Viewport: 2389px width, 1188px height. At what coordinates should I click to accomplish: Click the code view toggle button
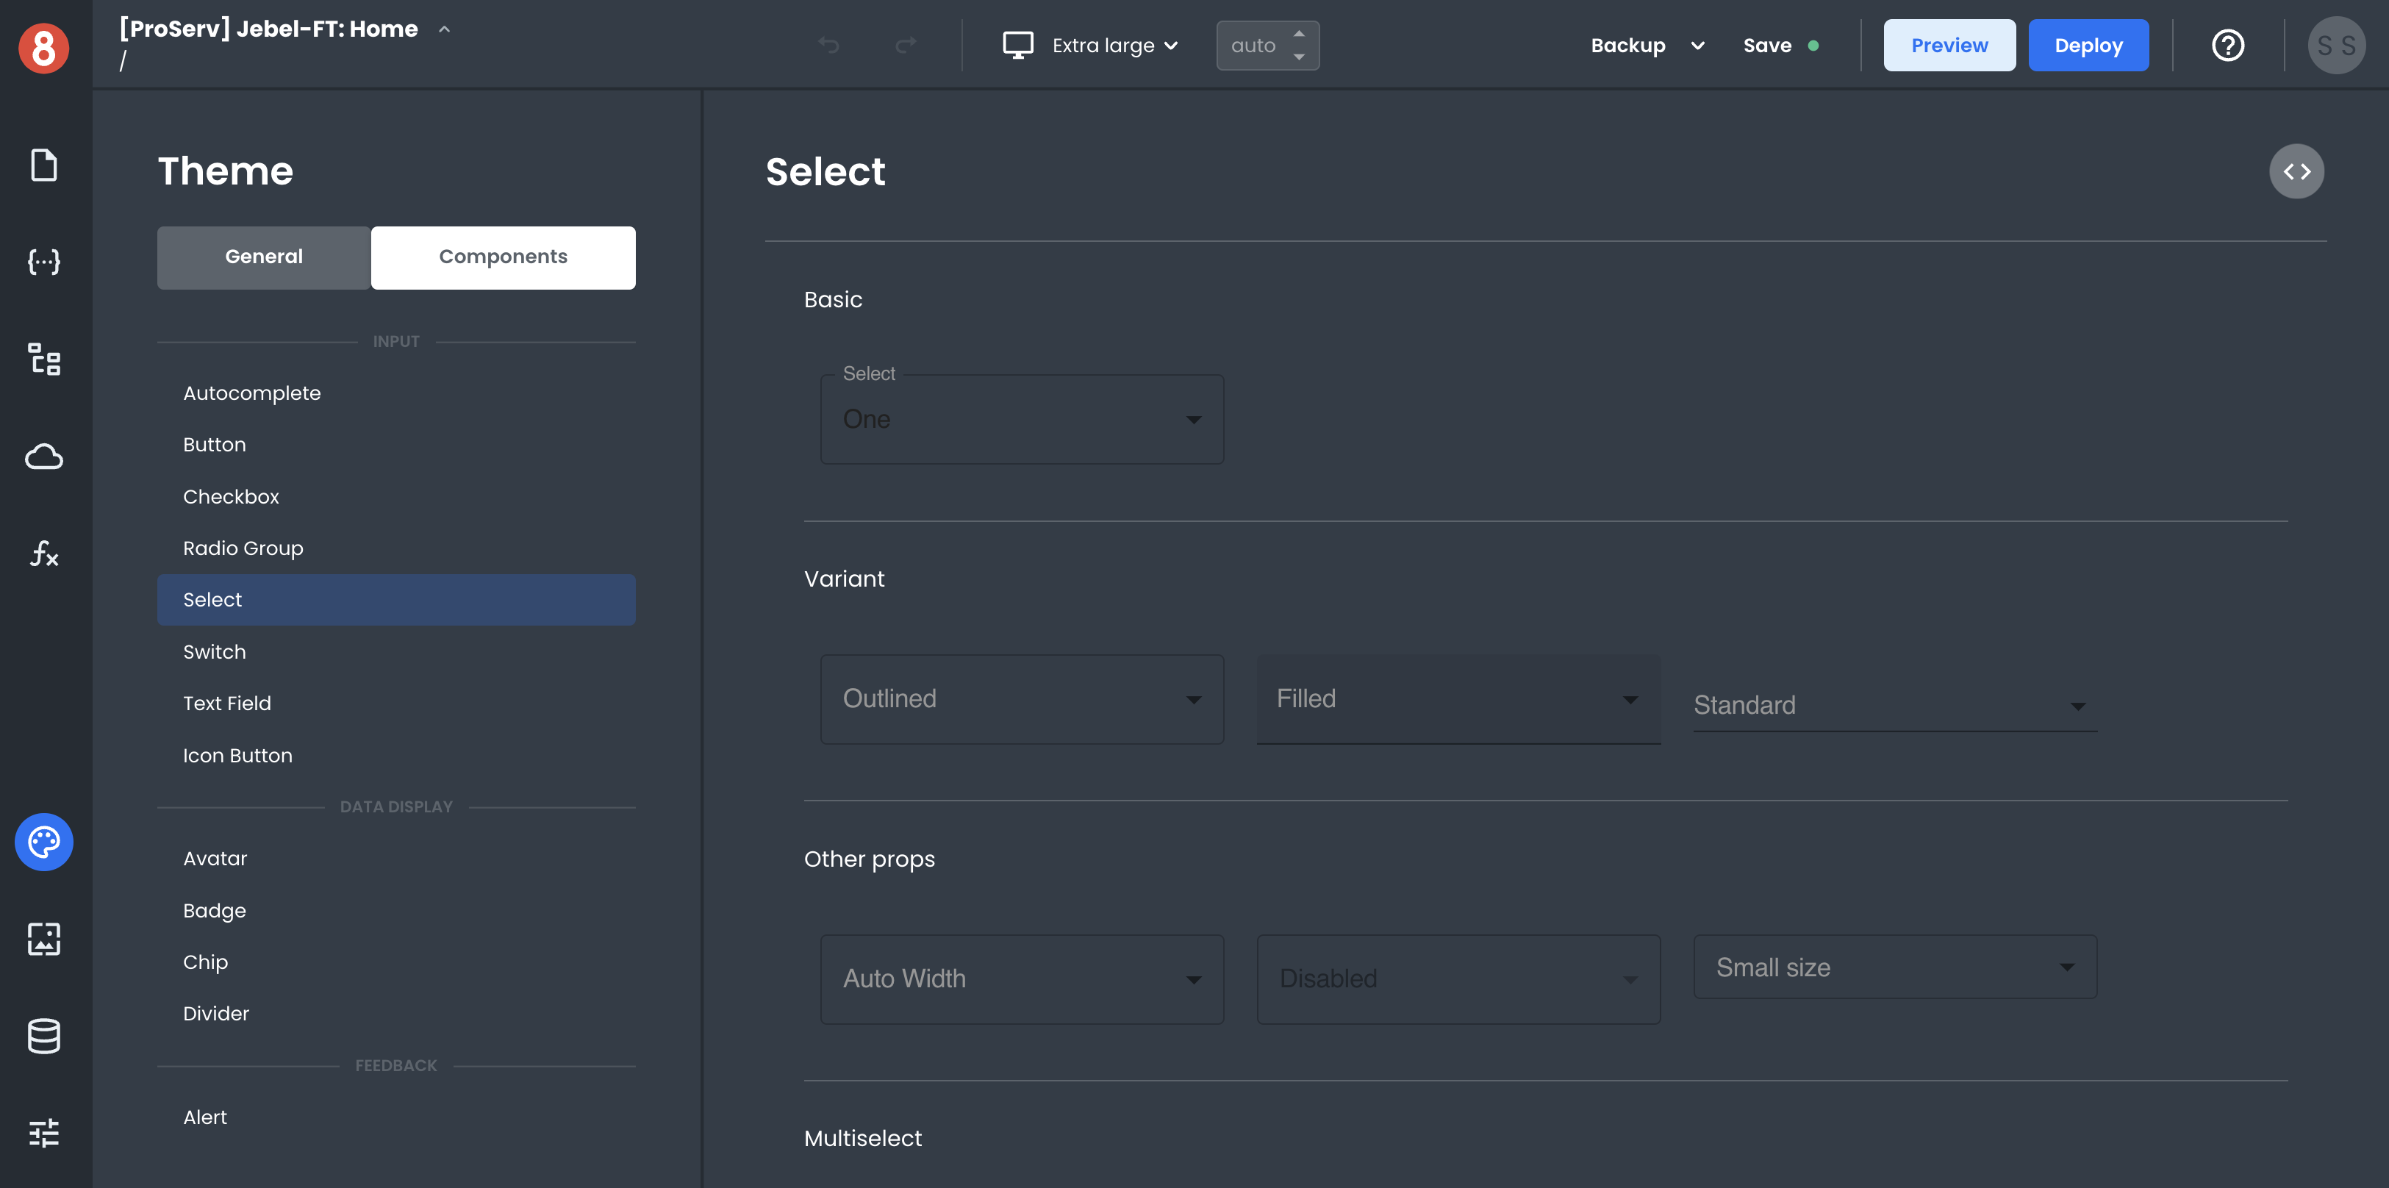pyautogui.click(x=2296, y=171)
